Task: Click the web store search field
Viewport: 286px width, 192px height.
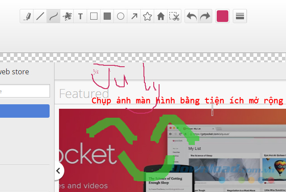Action: pyautogui.click(x=25, y=91)
